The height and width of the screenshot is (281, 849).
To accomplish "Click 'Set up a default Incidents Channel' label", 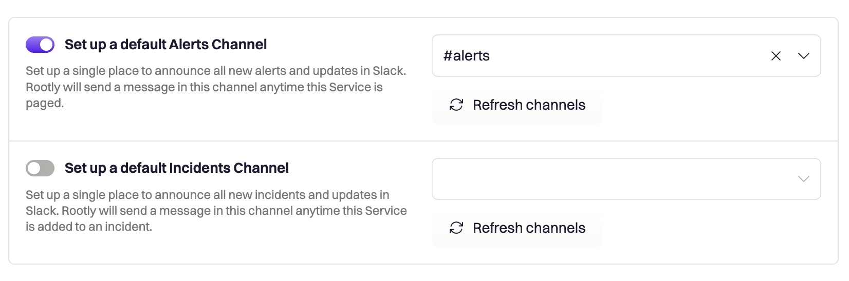I will (x=177, y=168).
